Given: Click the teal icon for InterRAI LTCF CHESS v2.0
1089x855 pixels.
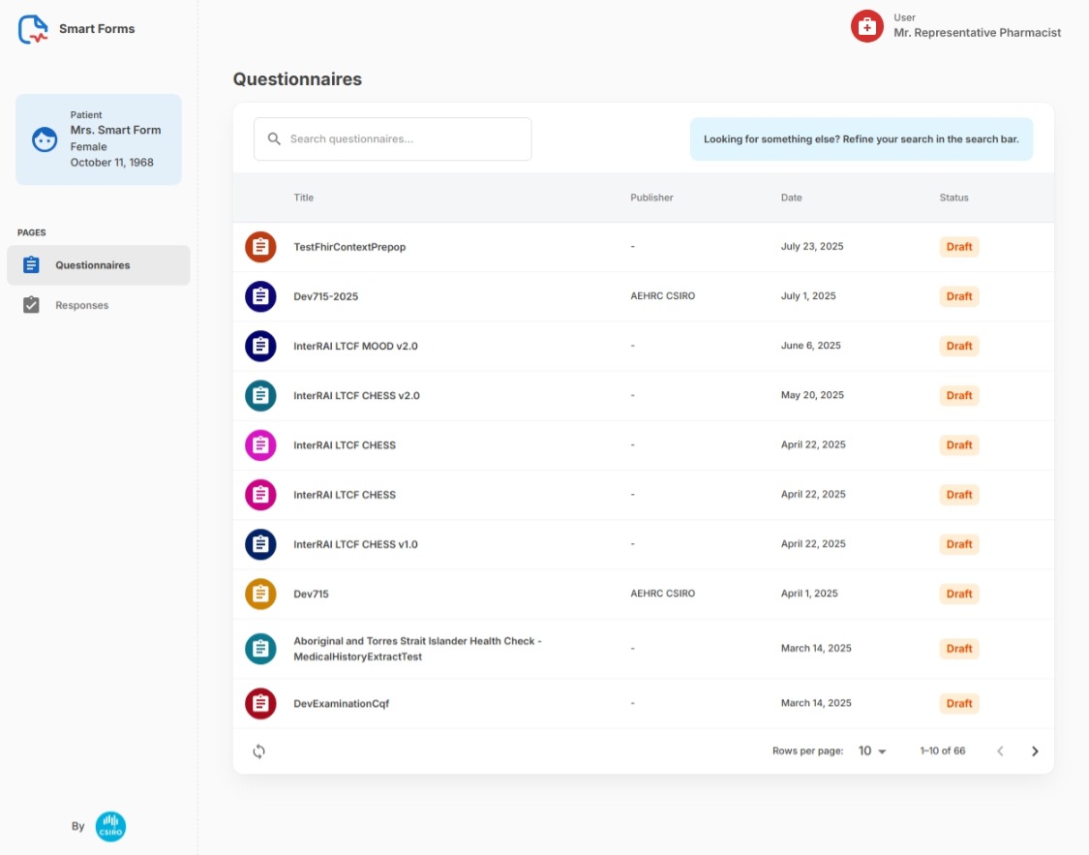Looking at the screenshot, I should point(260,395).
